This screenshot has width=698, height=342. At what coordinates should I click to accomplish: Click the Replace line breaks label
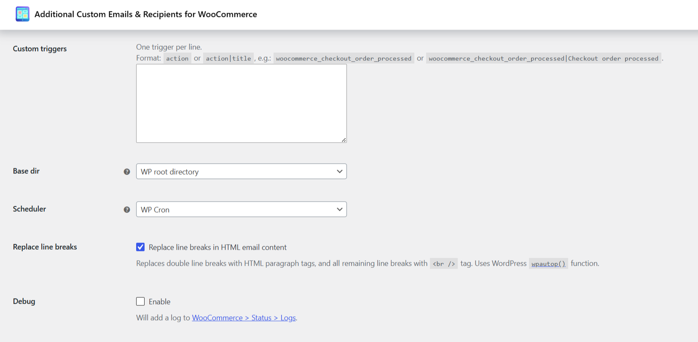tap(45, 247)
